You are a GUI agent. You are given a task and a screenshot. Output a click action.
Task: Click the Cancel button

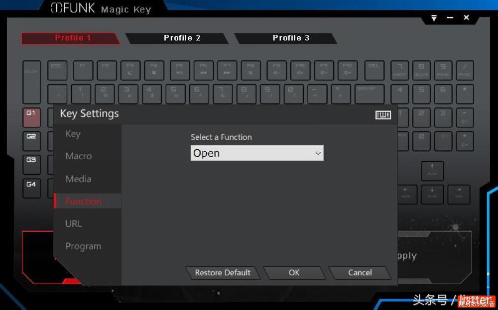pos(360,273)
